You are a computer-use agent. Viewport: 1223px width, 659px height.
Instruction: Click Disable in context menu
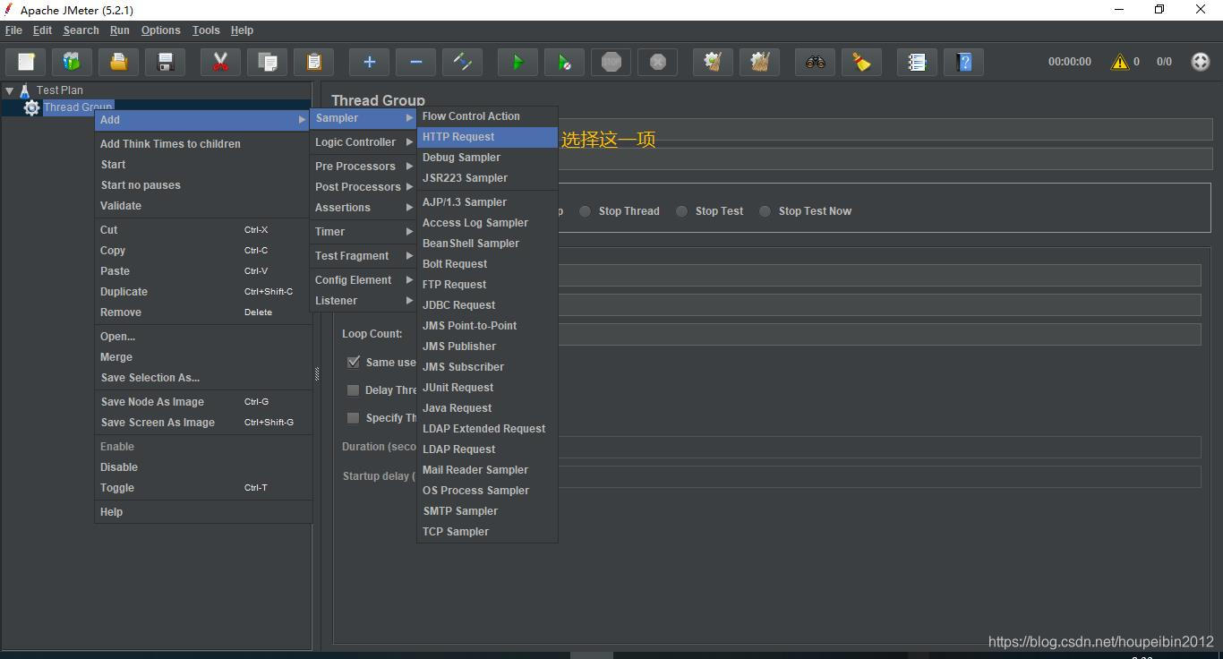point(203,467)
